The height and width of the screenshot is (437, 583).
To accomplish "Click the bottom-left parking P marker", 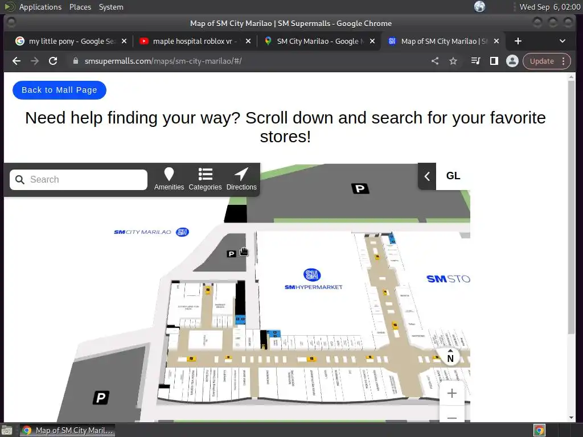I will coord(101,398).
